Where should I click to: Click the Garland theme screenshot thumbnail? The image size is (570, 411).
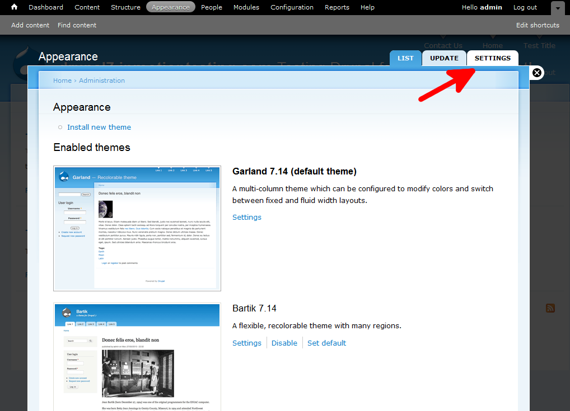137,228
